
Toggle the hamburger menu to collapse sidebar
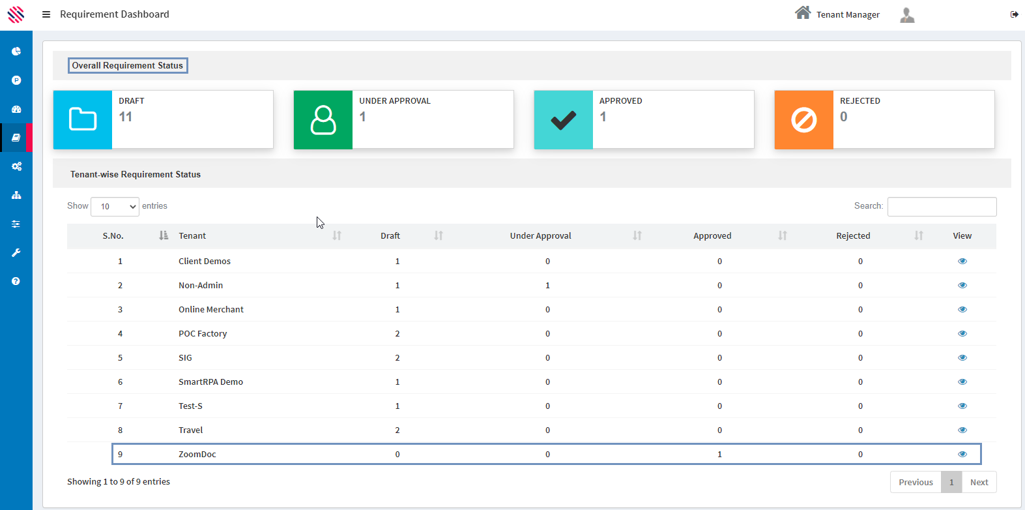click(x=46, y=14)
